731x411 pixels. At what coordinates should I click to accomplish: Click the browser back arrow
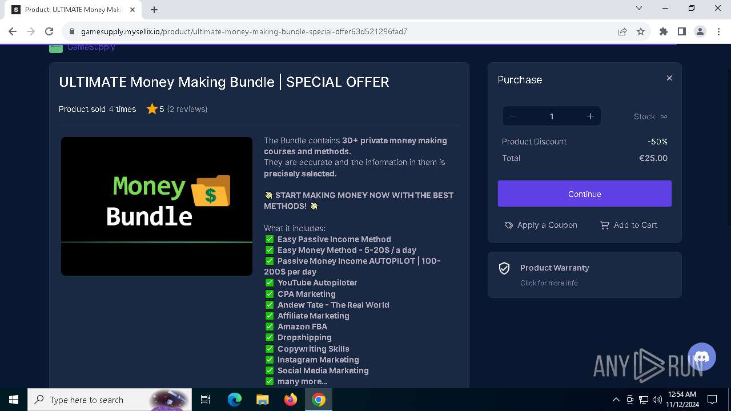click(13, 31)
